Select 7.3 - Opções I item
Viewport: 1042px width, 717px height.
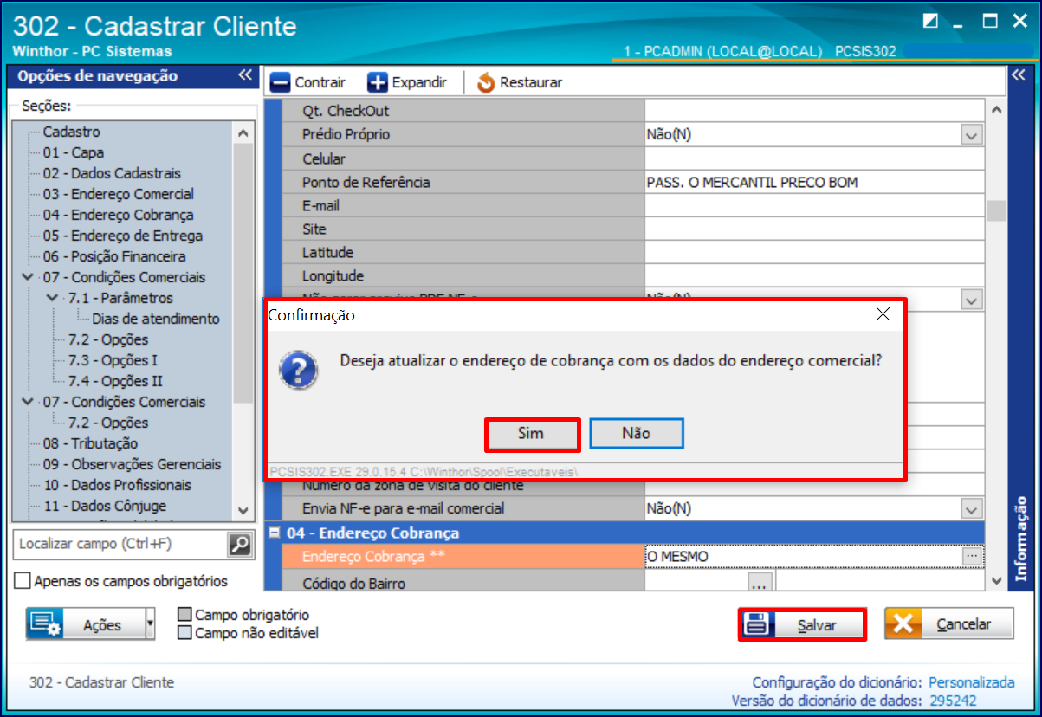click(x=113, y=361)
